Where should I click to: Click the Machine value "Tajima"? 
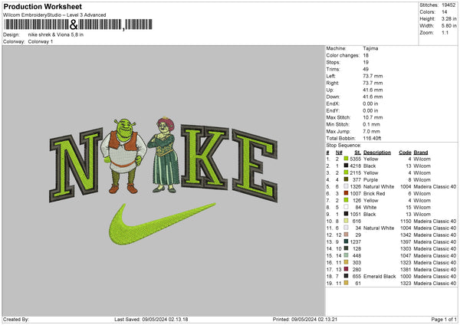(x=370, y=48)
